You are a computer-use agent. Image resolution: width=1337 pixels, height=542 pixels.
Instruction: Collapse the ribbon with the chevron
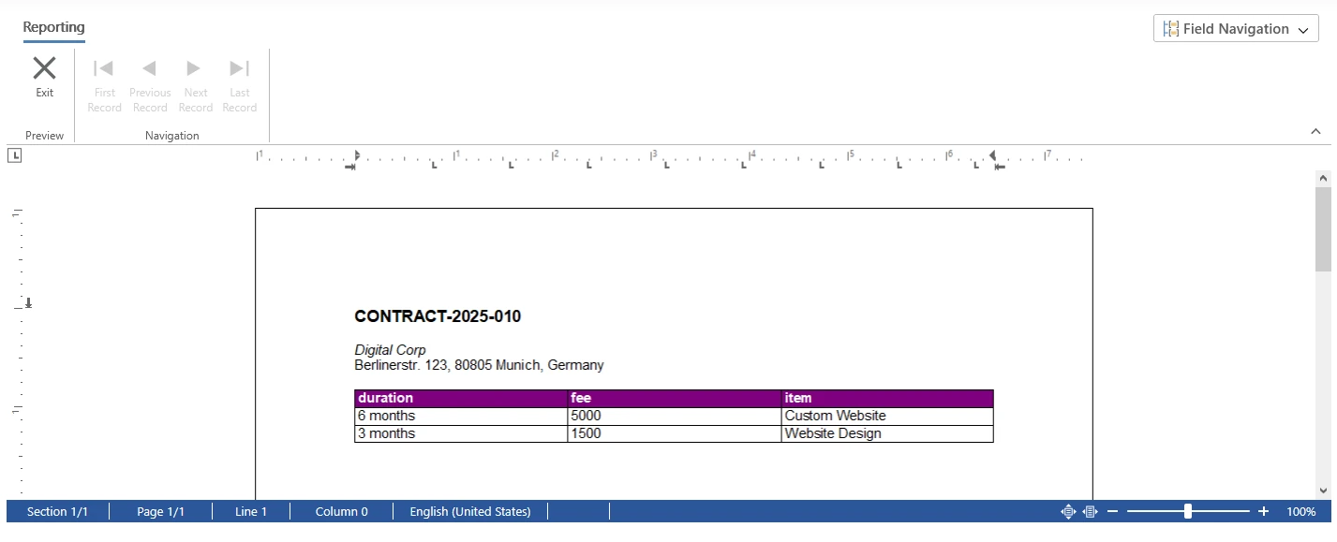coord(1316,133)
